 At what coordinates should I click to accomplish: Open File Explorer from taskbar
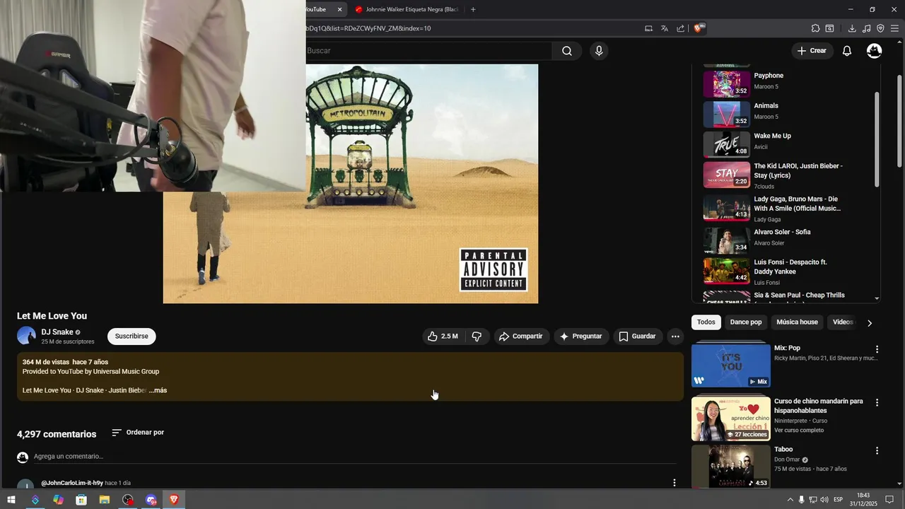[105, 500]
